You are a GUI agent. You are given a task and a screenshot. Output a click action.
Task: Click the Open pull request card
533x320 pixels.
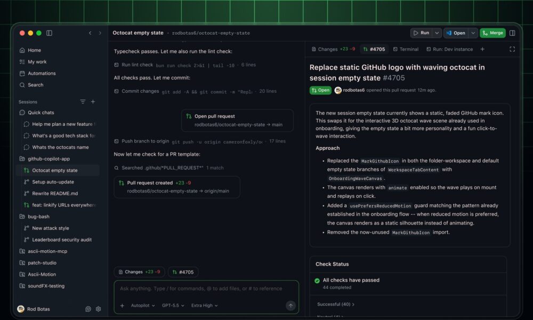(237, 121)
